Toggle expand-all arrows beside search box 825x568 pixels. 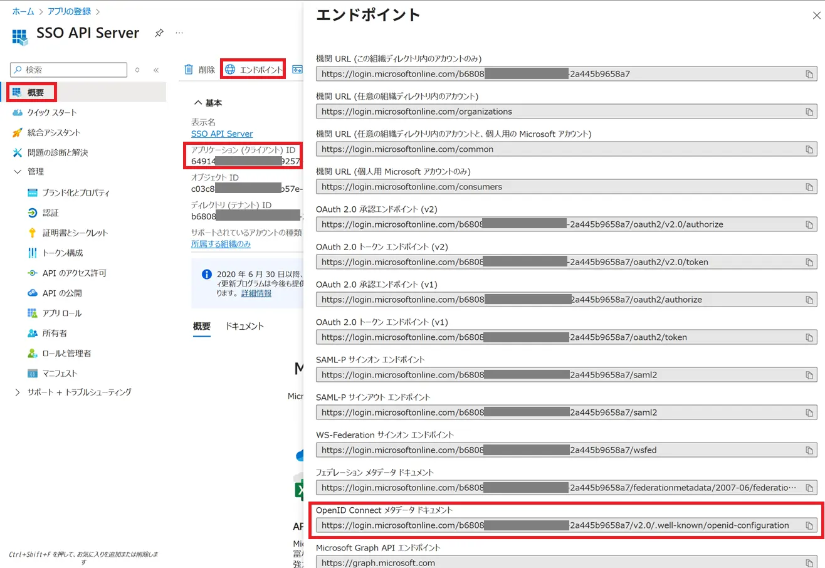pos(137,70)
